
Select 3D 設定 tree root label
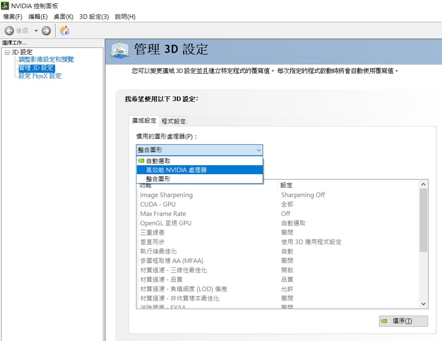click(22, 52)
